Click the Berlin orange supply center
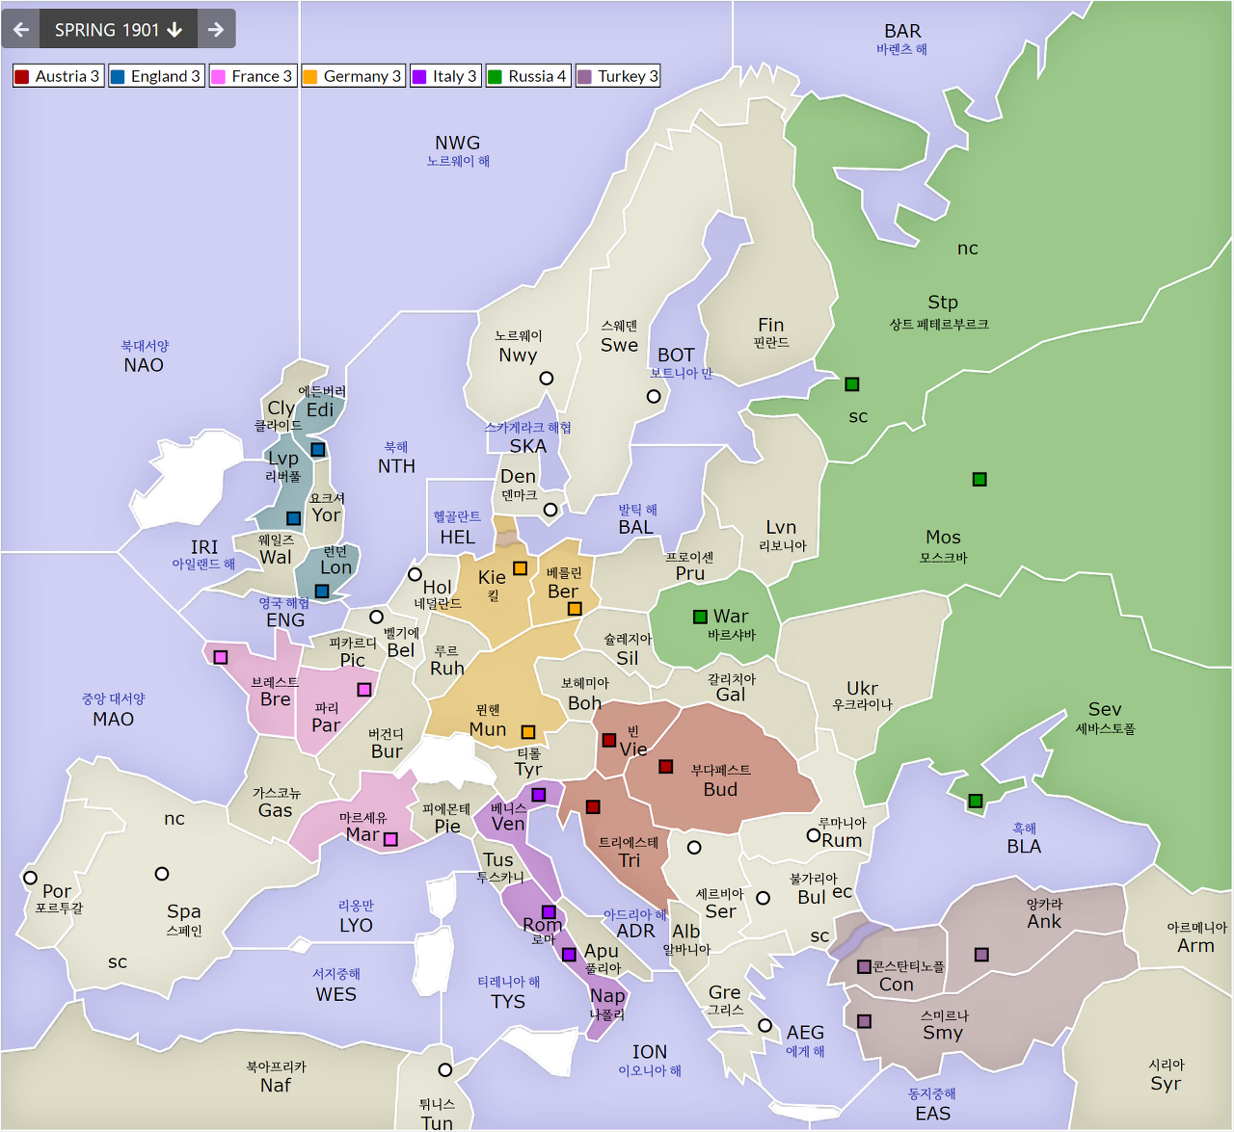The width and height of the screenshot is (1234, 1132). click(575, 609)
